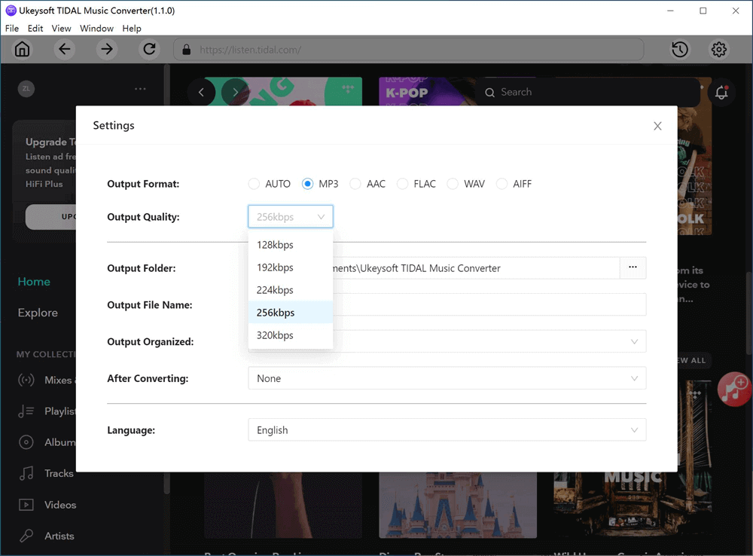Click the forward navigation arrow
This screenshot has width=753, height=556.
click(106, 49)
